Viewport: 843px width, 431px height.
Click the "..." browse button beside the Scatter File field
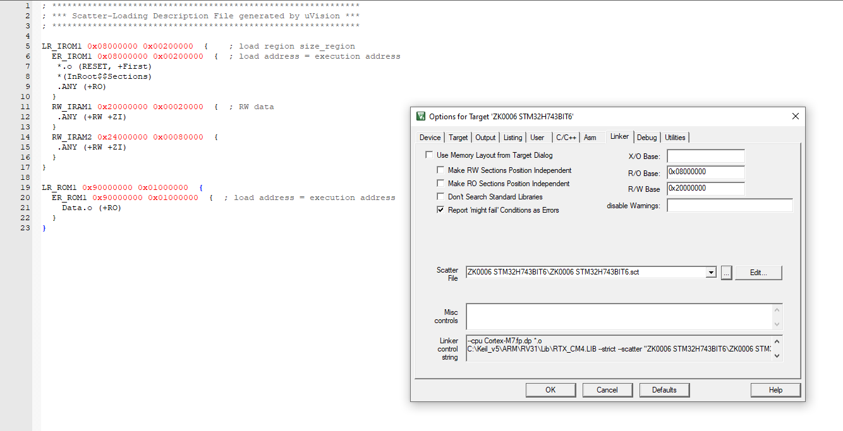726,273
